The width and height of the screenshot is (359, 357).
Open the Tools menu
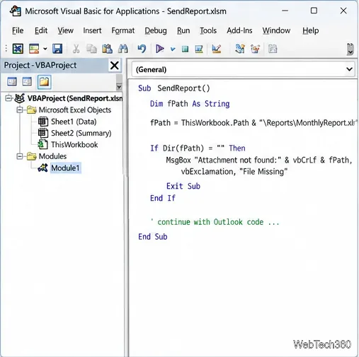tap(208, 30)
